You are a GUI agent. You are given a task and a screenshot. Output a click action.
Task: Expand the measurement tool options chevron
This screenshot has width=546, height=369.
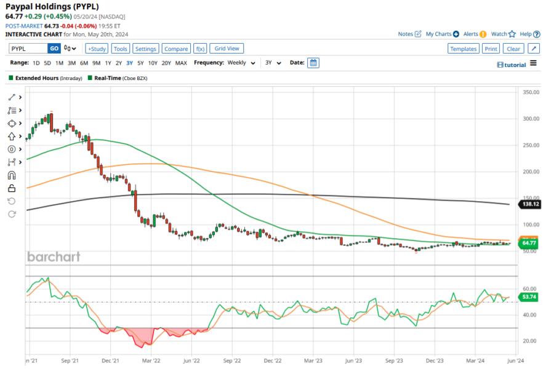(x=20, y=162)
